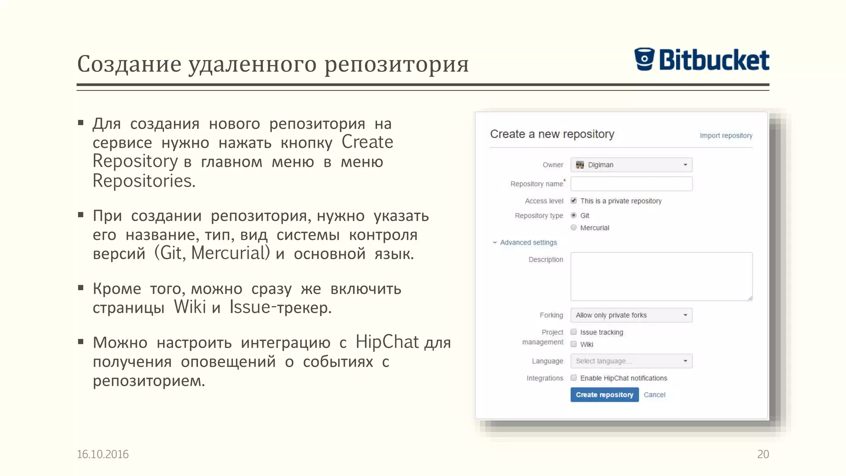Click the Bitbucket bucket logo icon
This screenshot has width=846, height=476.
click(x=644, y=59)
